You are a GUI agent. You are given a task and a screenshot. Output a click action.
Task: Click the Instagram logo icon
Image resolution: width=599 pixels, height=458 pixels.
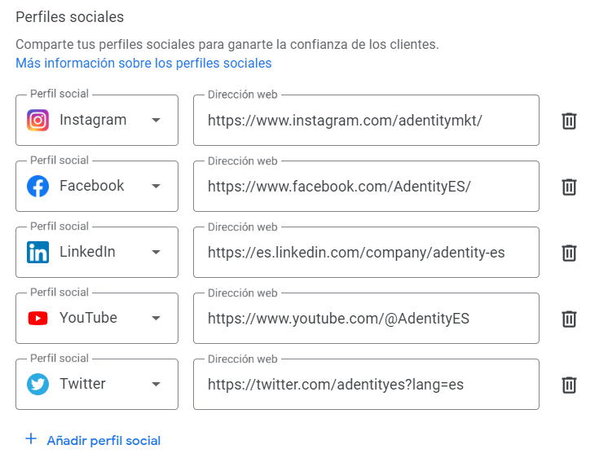pyautogui.click(x=37, y=121)
